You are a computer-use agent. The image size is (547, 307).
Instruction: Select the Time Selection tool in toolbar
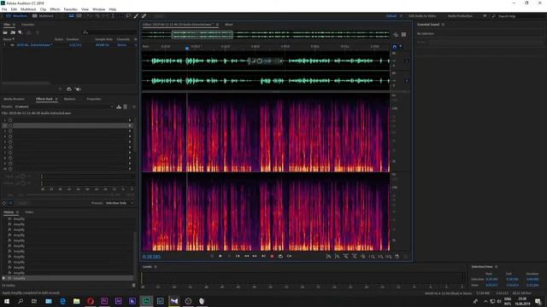(x=112, y=16)
